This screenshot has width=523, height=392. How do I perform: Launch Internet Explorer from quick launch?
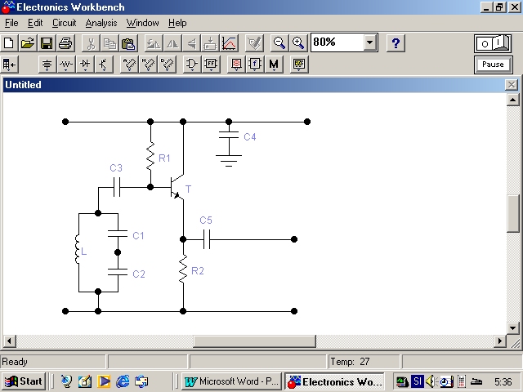(123, 381)
